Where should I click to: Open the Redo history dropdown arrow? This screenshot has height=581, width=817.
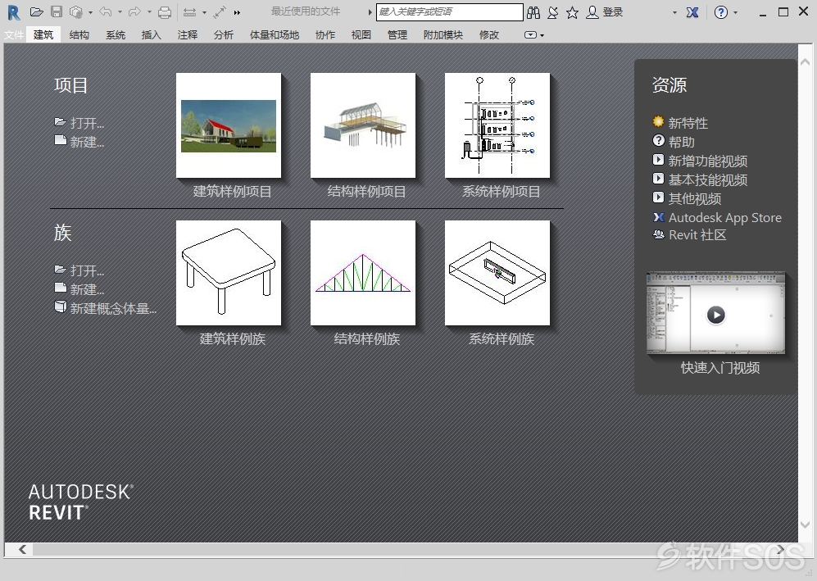[149, 12]
